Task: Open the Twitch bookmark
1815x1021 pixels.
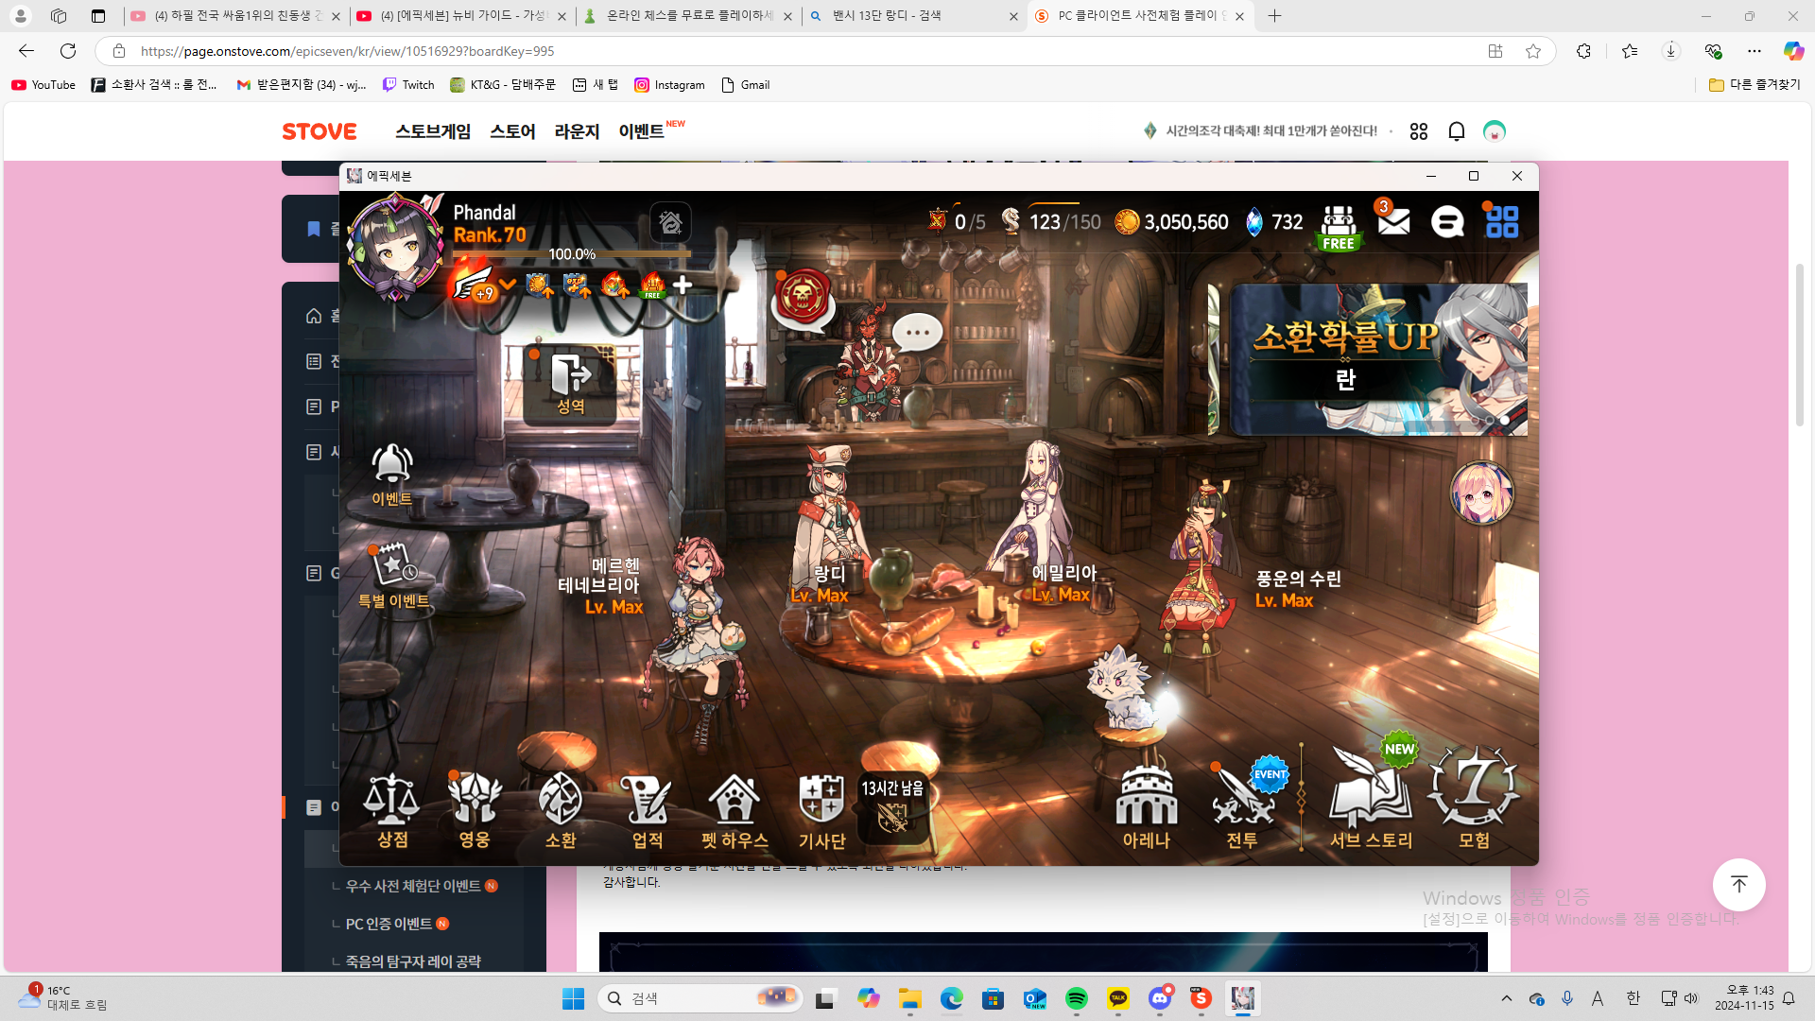Action: tap(408, 85)
